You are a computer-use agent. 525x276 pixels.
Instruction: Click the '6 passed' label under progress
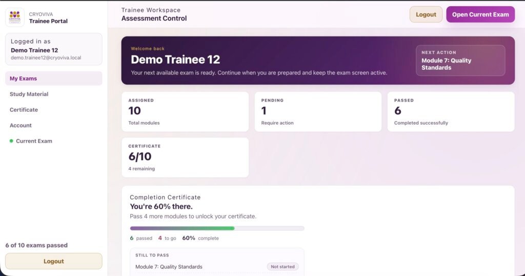point(141,238)
